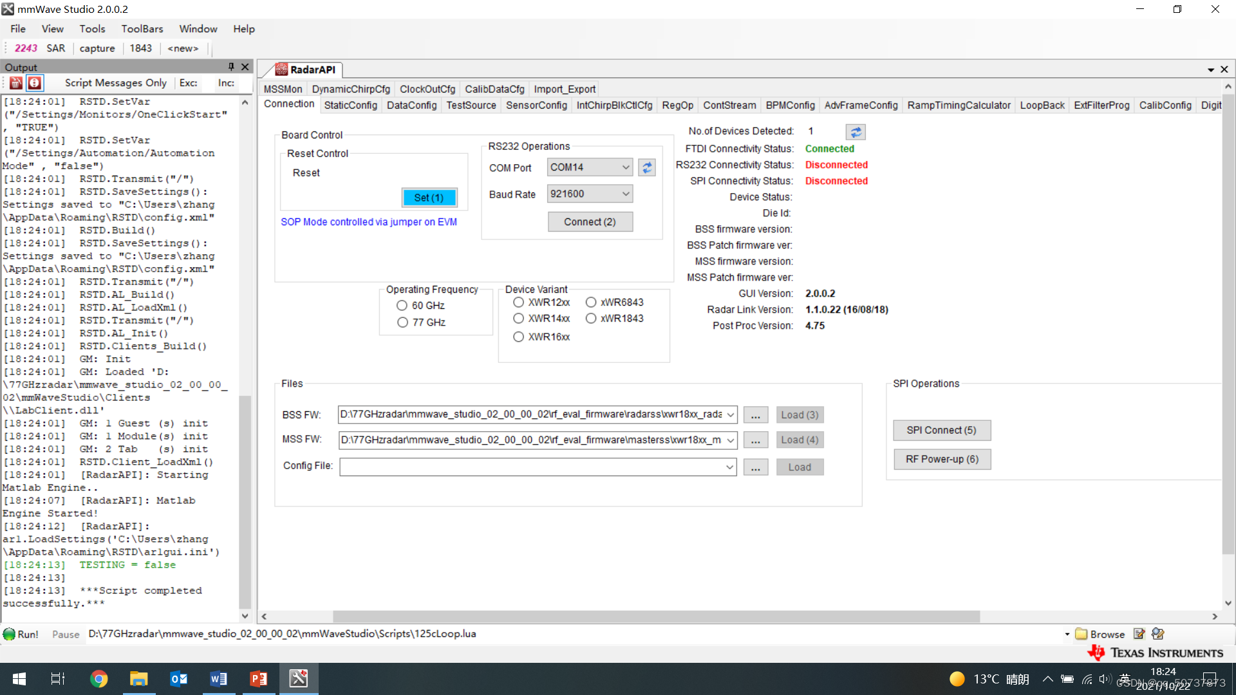This screenshot has width=1236, height=695.
Task: Expand the MSS FW path dropdown
Action: tap(731, 440)
